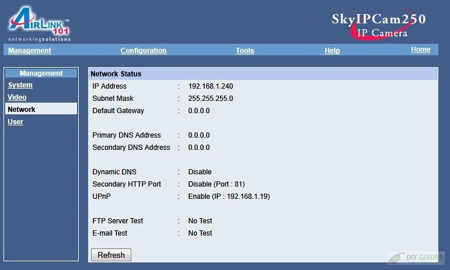Screen dimensions: 450x270
Task: Click the Dynamic DNS label
Action: [114, 172]
